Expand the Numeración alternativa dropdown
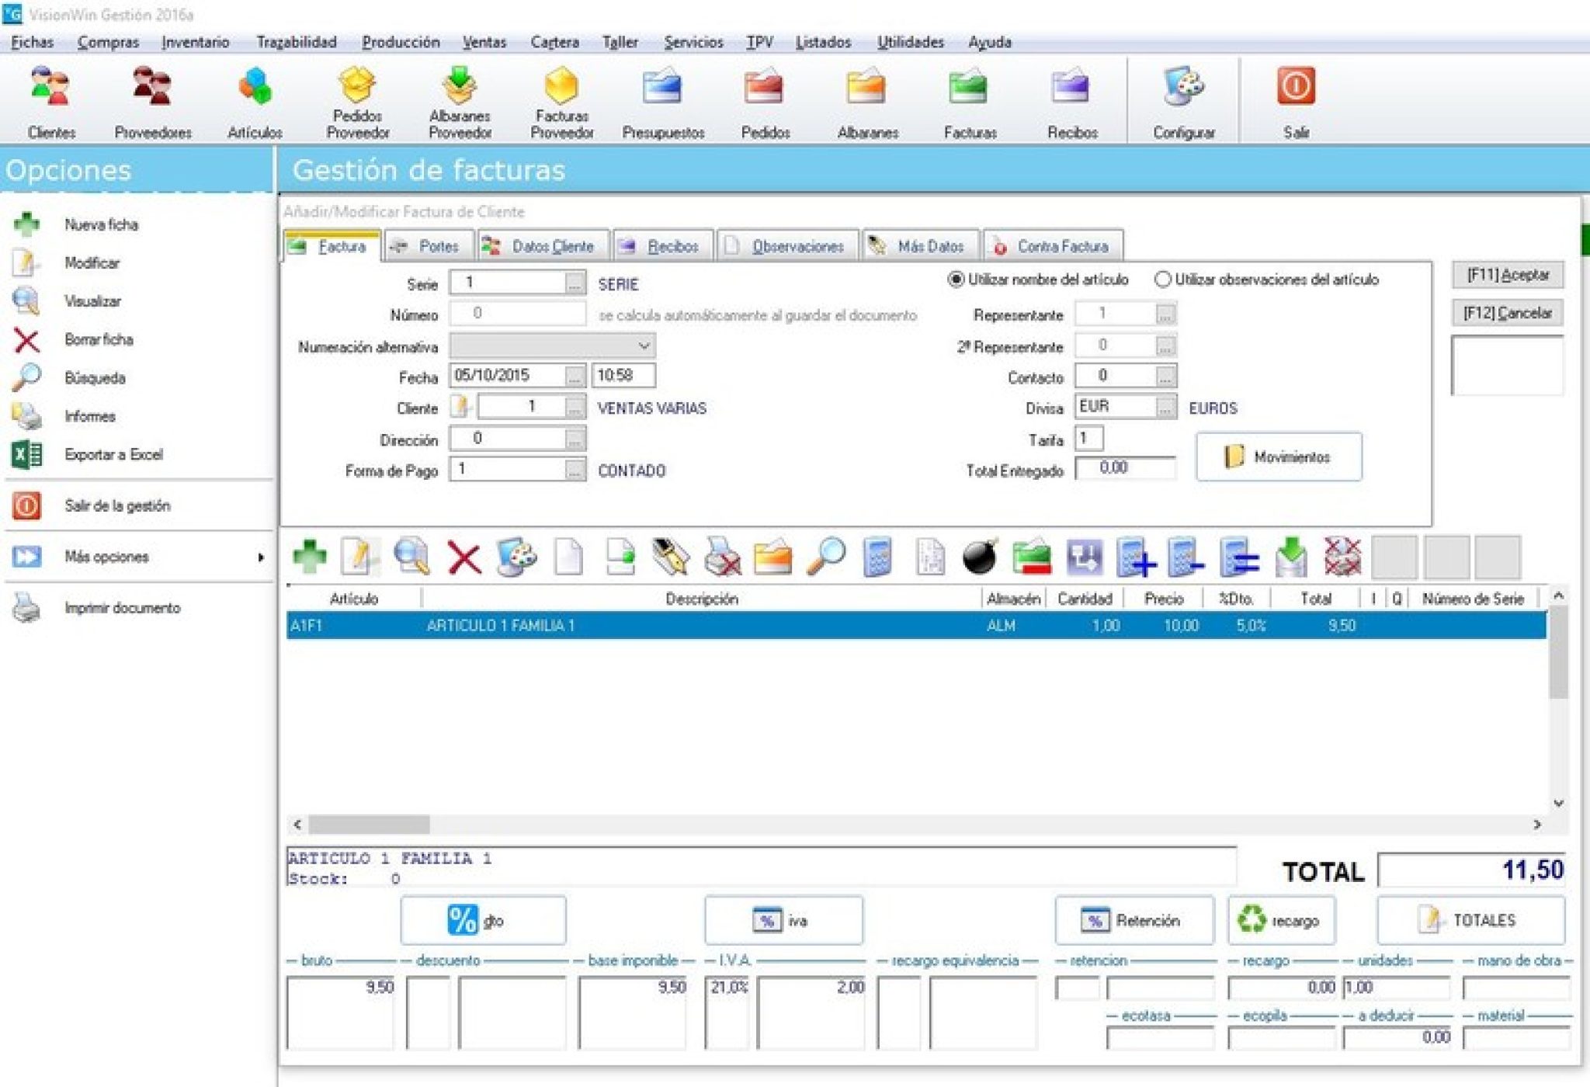 click(x=644, y=346)
